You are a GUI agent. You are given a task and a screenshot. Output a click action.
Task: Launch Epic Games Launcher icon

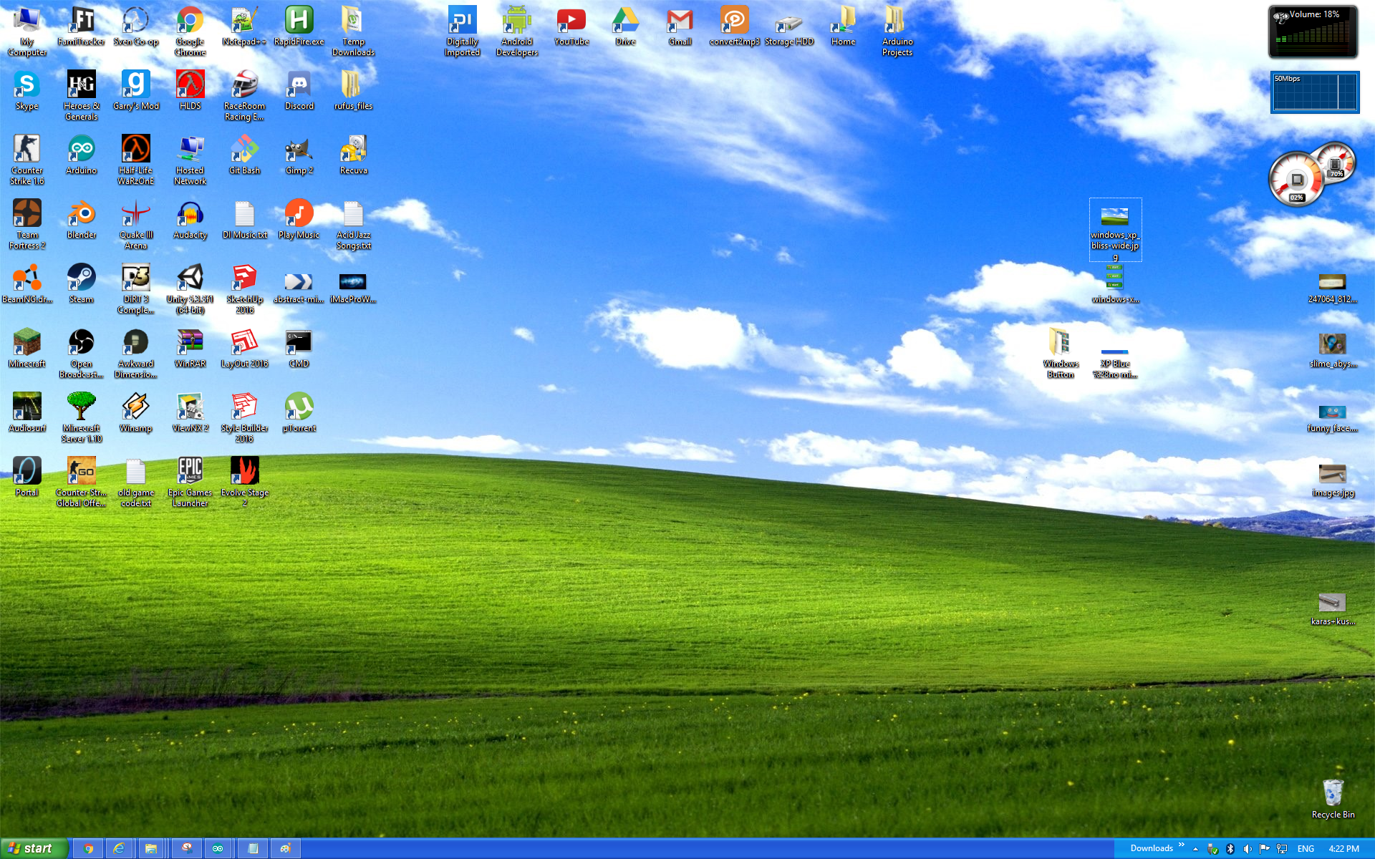click(x=190, y=472)
